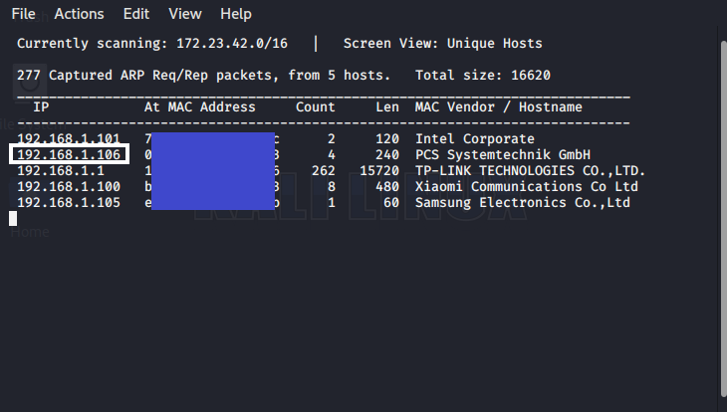Click the IP address 192.168.1.100
727x412 pixels.
click(68, 187)
